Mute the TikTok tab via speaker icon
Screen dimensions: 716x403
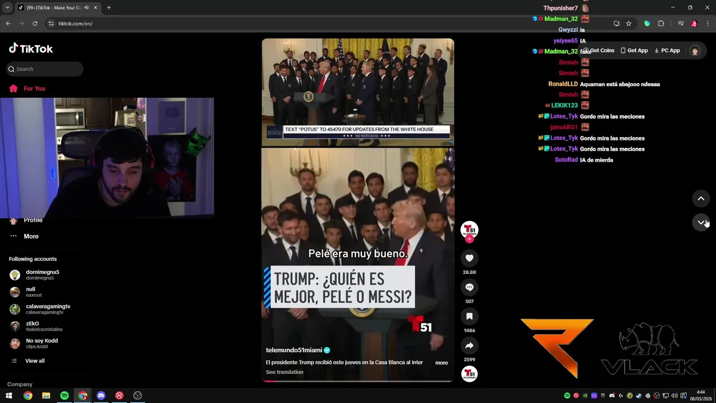coord(86,8)
